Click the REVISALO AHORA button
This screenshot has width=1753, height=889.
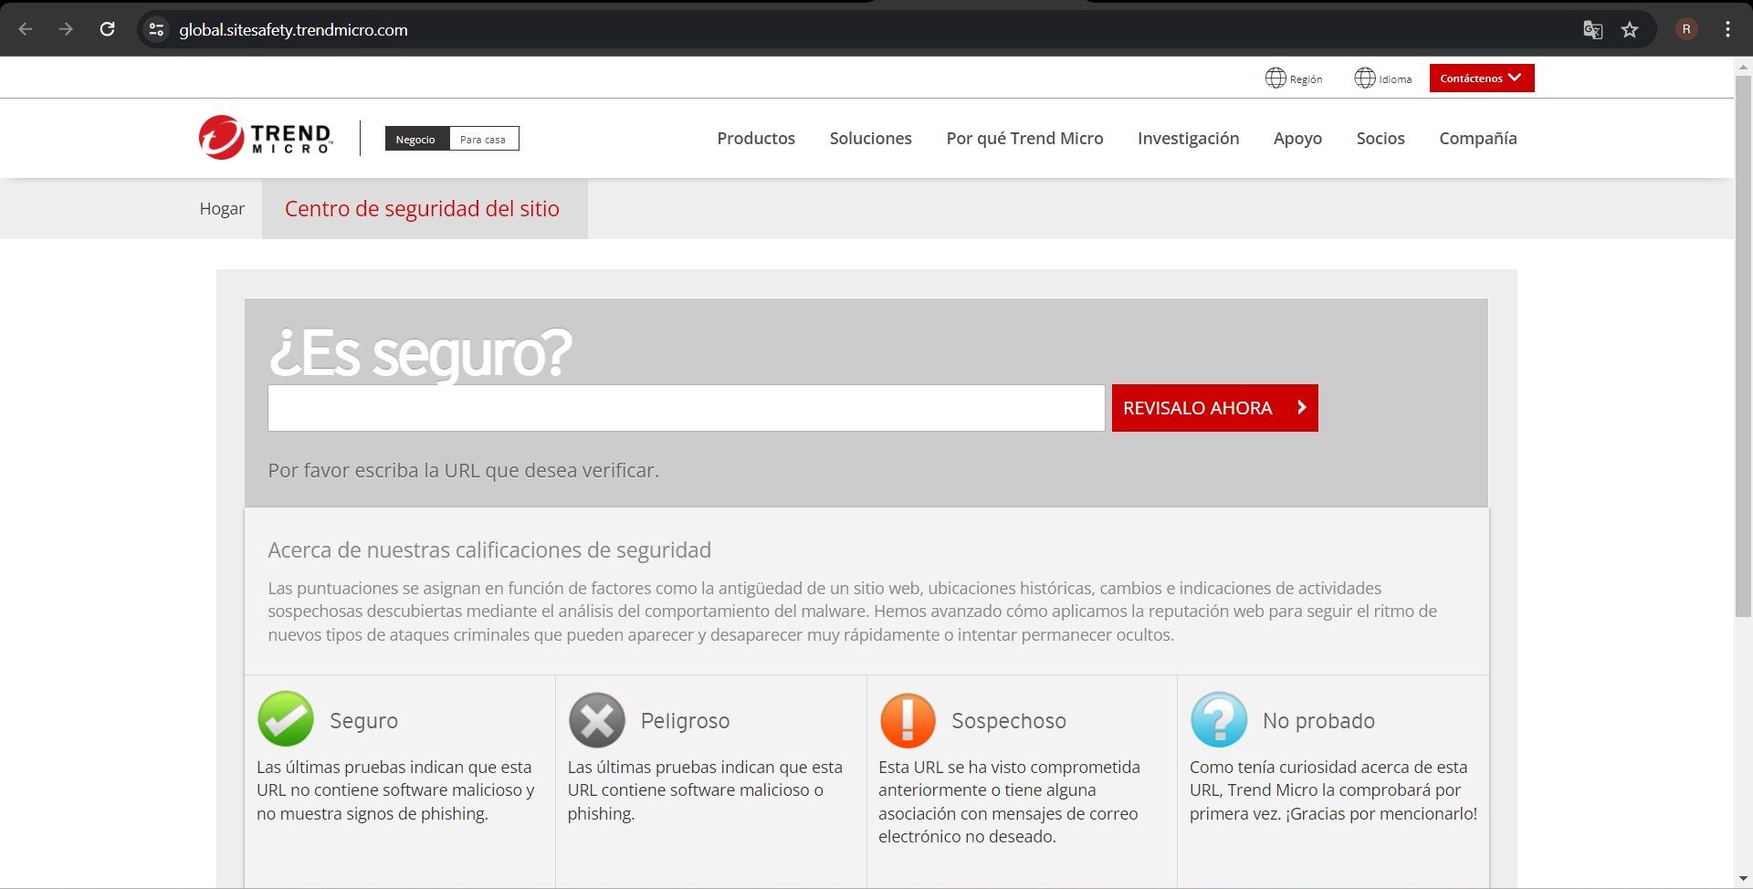[1214, 408]
